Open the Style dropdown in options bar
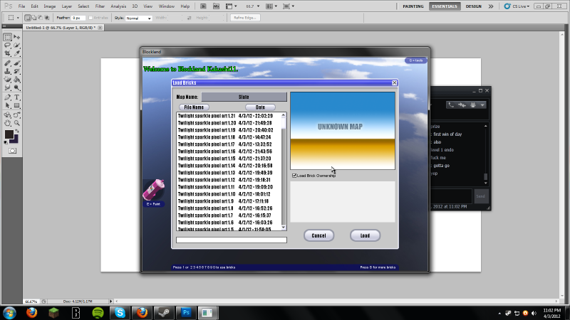The height and width of the screenshot is (320, 570). click(138, 18)
